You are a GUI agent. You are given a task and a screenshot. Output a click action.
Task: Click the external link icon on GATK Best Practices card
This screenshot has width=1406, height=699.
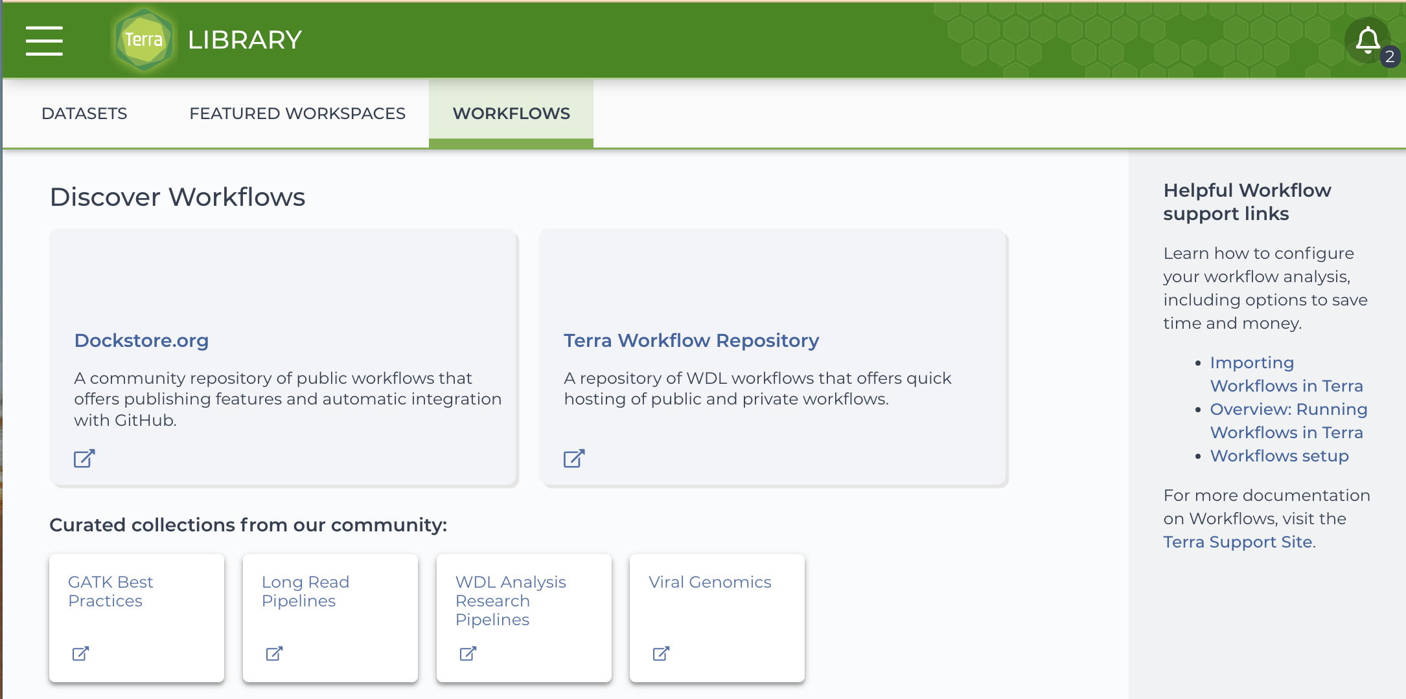pyautogui.click(x=80, y=654)
